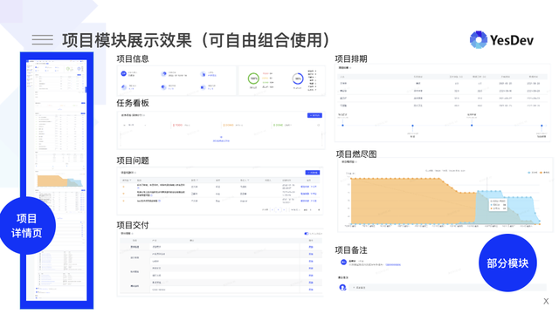
Task: Toggle the orange series in the 项目燃尽图 legend
Action: (545, 173)
